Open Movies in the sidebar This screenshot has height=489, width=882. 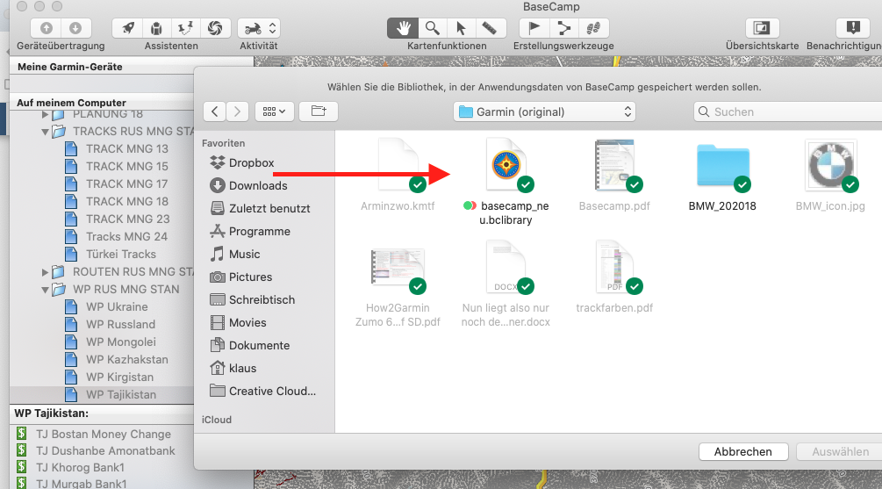point(237,322)
